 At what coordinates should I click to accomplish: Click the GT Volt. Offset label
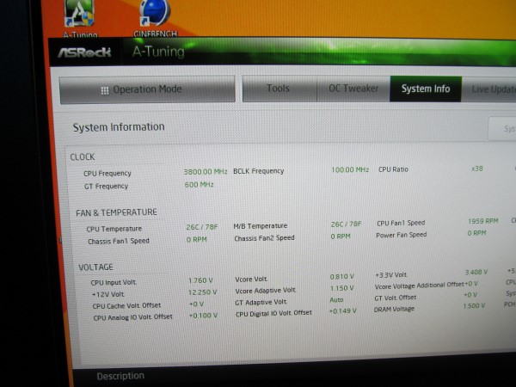click(396, 298)
